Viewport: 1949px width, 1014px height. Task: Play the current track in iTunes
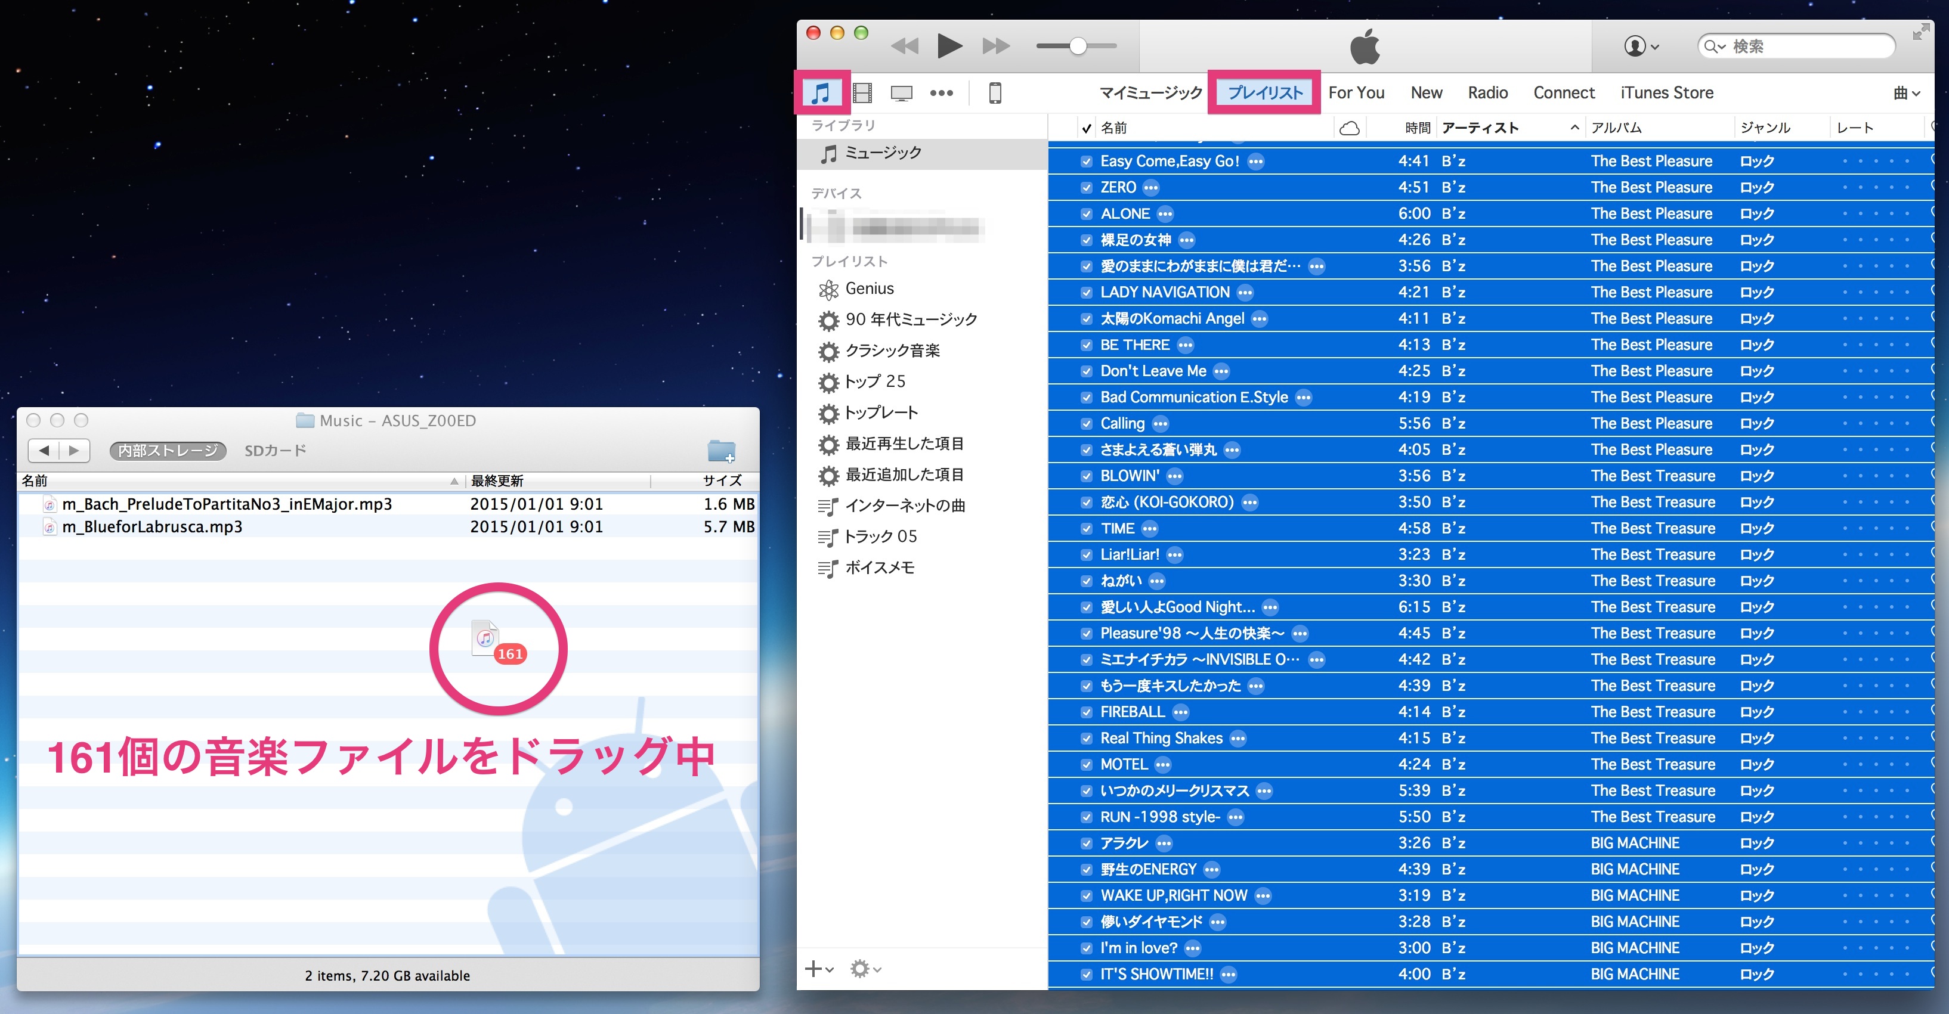(x=949, y=46)
